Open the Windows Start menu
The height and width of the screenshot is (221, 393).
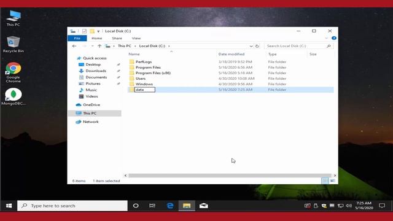point(9,206)
